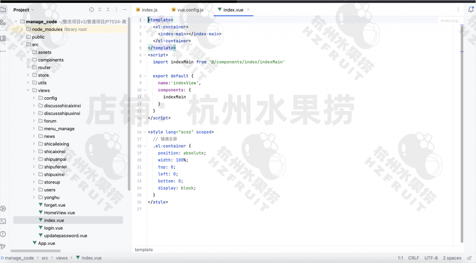Open the Problems tool window icon
Viewport: 476px width, 263px height.
point(3,234)
